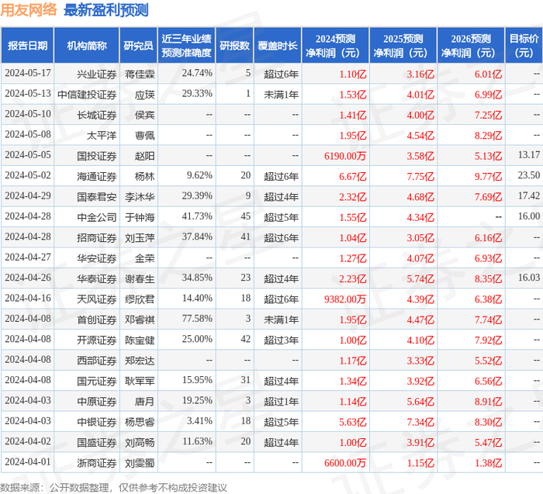Click institution 天风证券
This screenshot has width=543, height=494.
click(97, 299)
